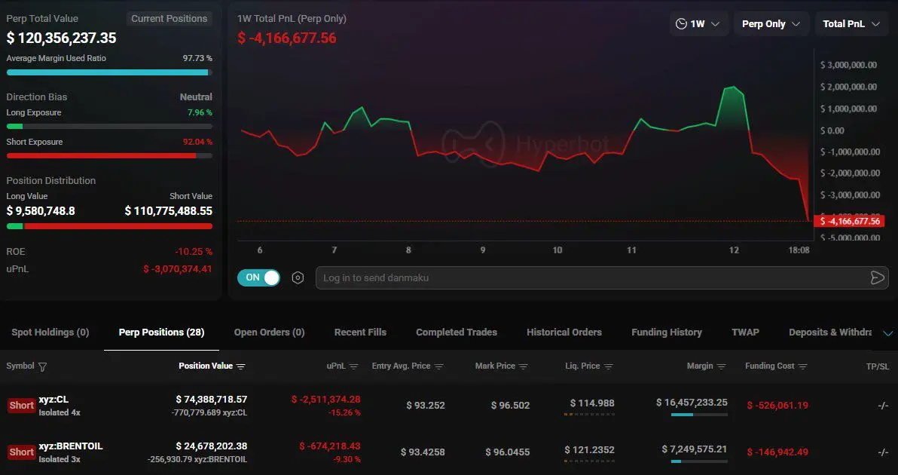Screen dimensions: 898x475
Task: Click entry price $ 93.4258
Action: tap(423, 452)
